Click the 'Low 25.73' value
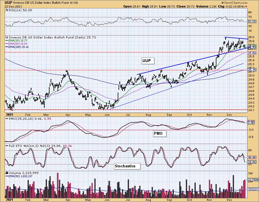This screenshot has width=259, height=202. point(167,6)
